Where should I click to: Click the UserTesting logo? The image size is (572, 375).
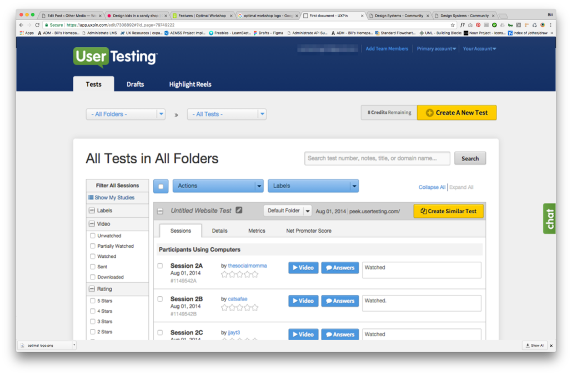[x=116, y=57]
